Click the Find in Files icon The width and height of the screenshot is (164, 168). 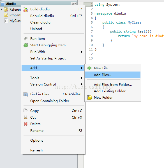(x=26, y=94)
